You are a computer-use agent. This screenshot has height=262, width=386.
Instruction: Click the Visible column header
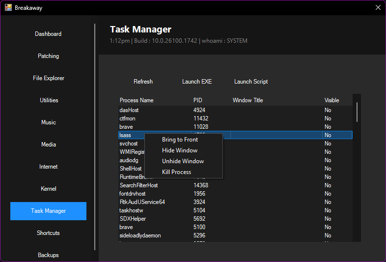tap(331, 100)
